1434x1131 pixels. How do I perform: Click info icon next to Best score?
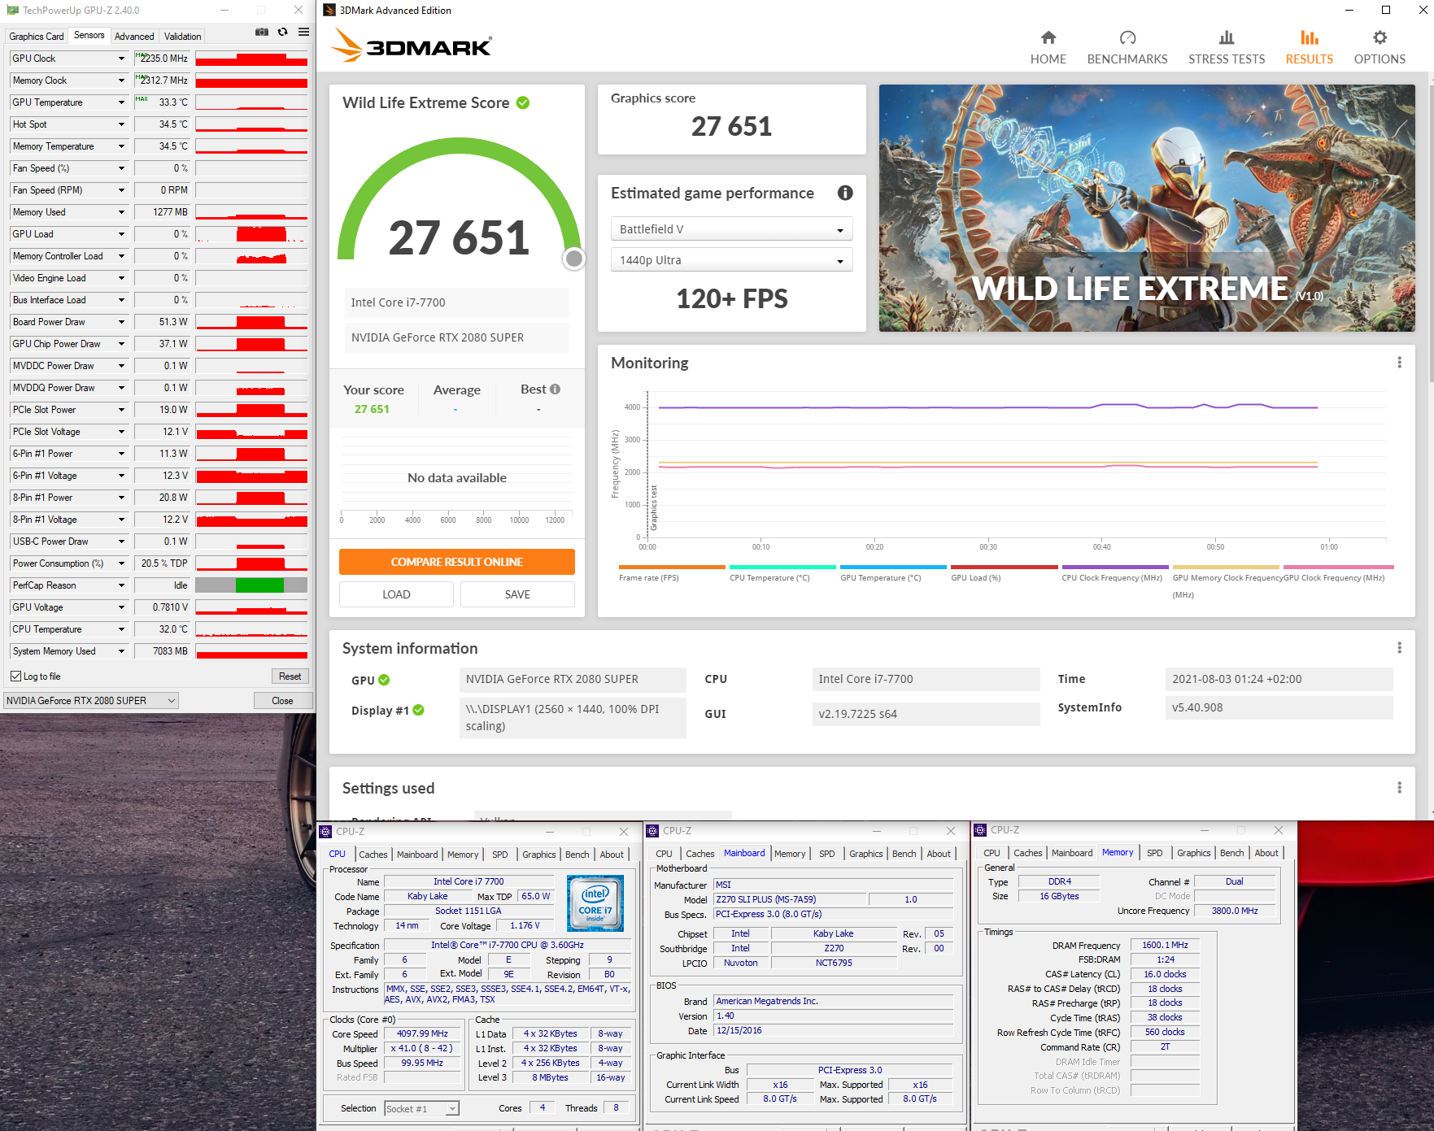click(x=555, y=389)
